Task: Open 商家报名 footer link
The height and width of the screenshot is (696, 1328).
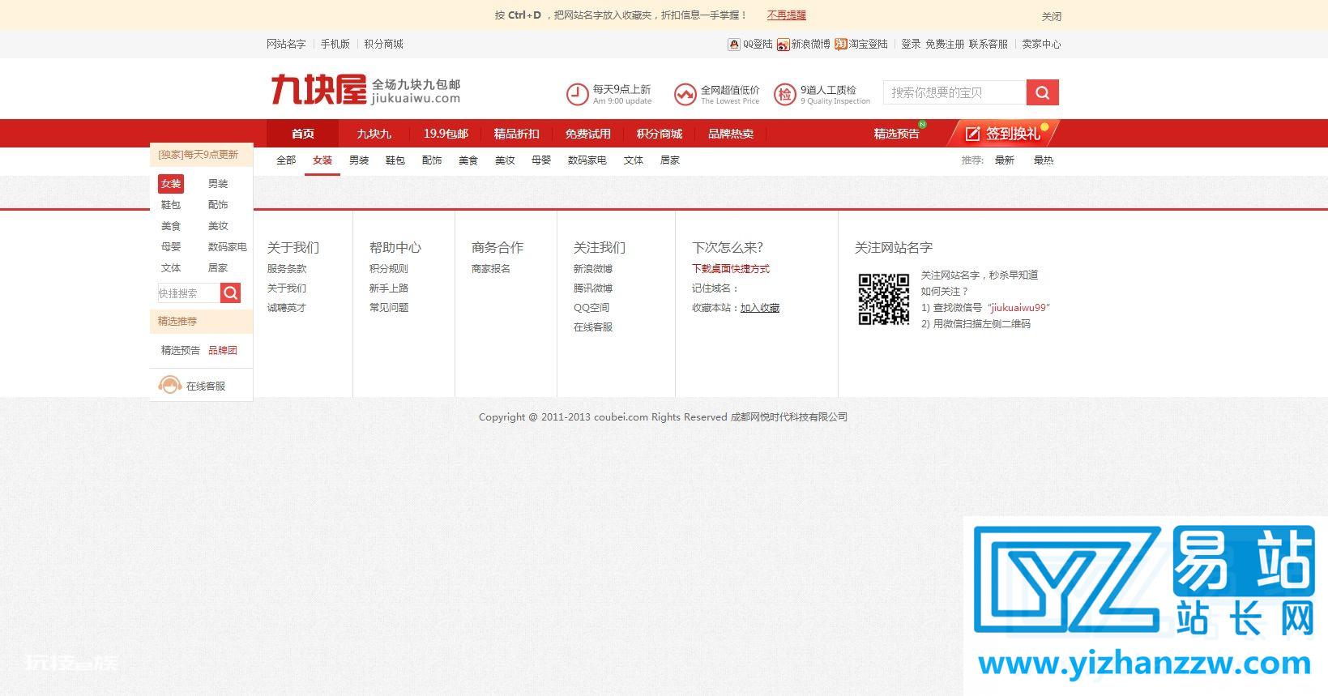Action: [491, 269]
